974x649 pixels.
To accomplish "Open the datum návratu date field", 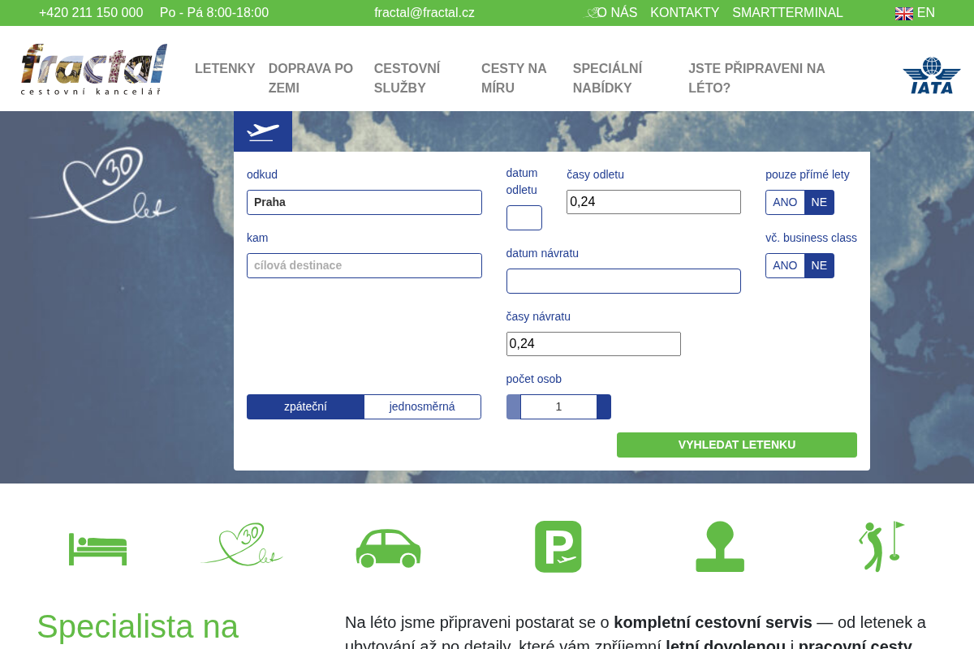I will 623,281.
